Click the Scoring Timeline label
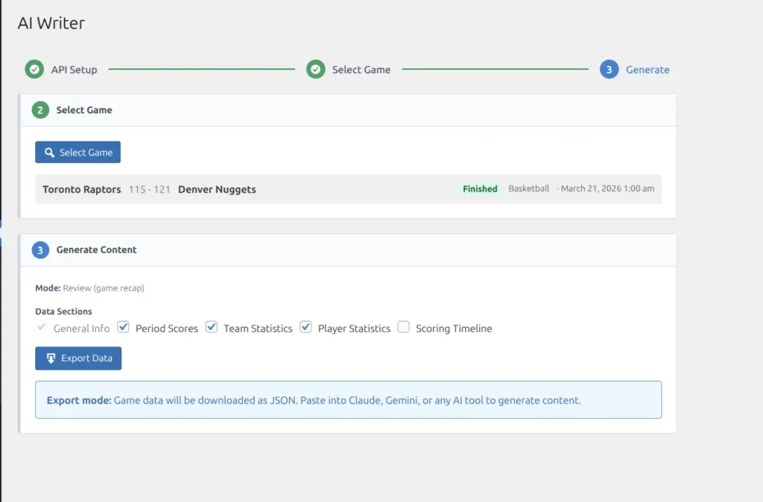Viewport: 763px width, 502px height. (x=454, y=328)
